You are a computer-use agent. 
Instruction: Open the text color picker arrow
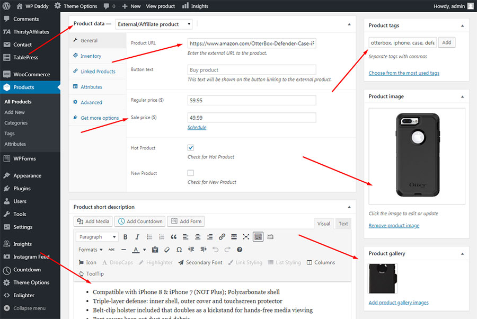(145, 250)
